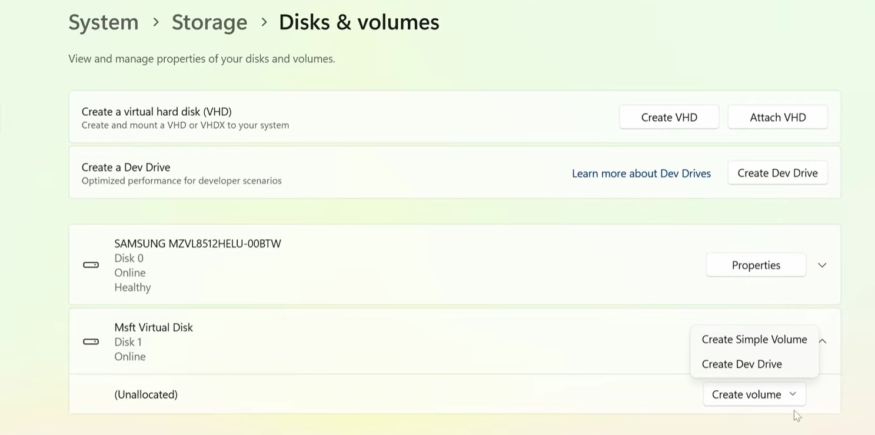Click the SAMSUNG Disk 0 drive icon
Viewport: 875px width, 435px height.
[91, 265]
